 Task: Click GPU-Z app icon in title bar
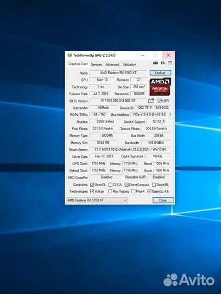point(70,56)
